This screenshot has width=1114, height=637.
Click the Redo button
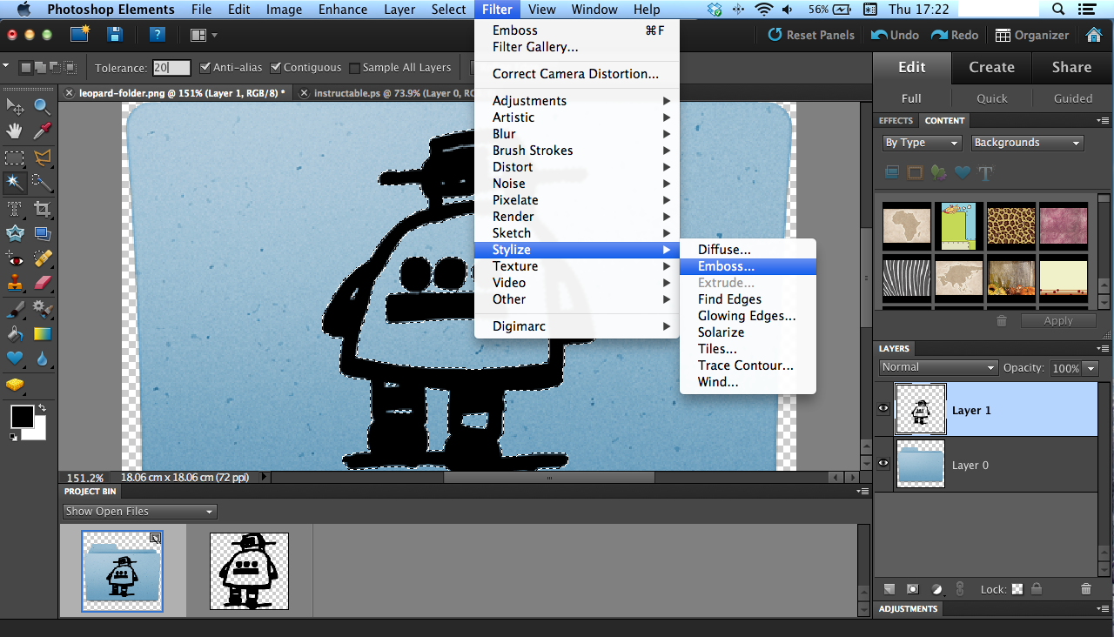[x=955, y=35]
